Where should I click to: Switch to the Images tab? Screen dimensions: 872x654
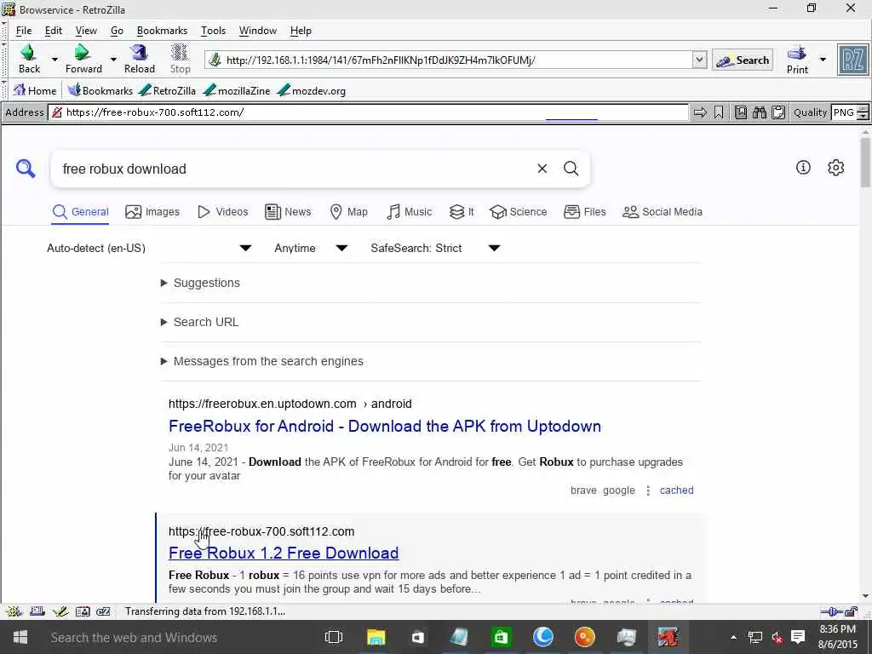coord(152,212)
